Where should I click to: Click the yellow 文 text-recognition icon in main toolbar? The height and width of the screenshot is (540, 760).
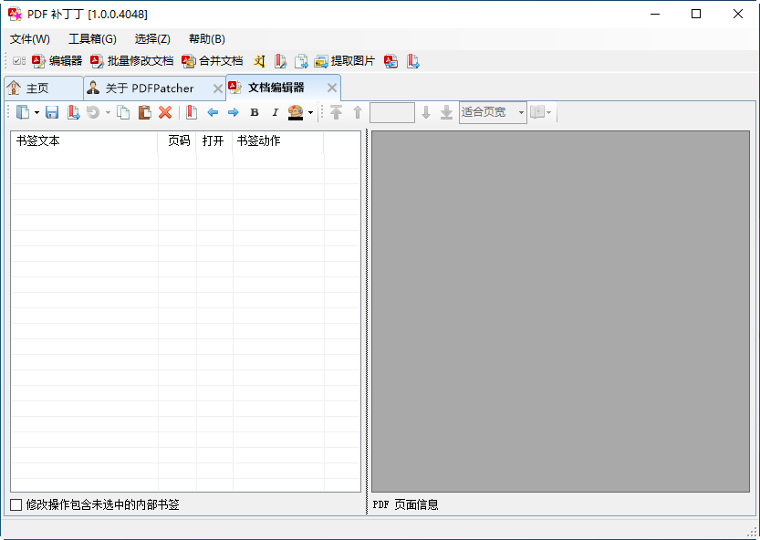coord(259,61)
